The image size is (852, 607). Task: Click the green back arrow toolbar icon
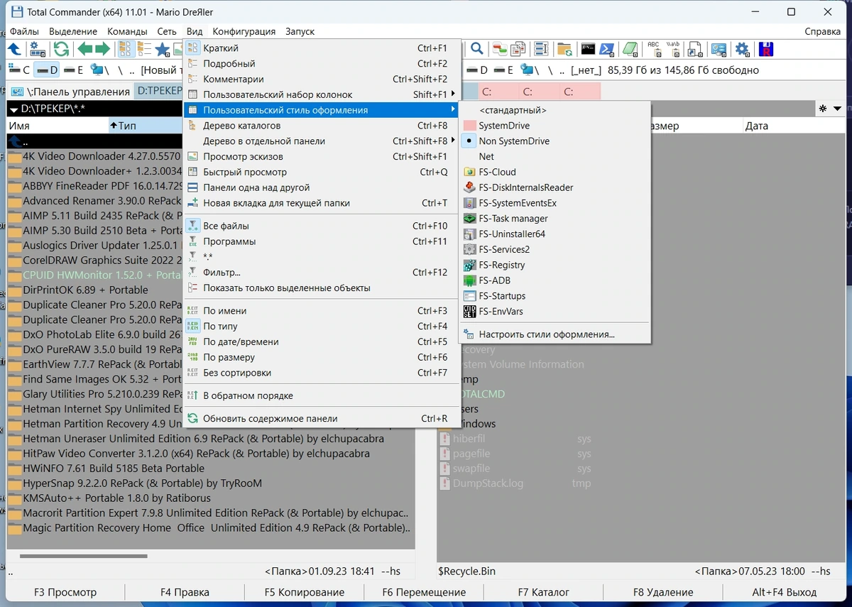pos(85,49)
